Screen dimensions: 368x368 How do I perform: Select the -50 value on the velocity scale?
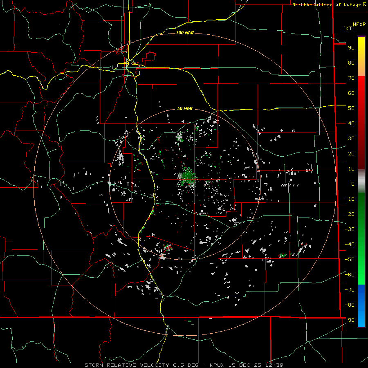(x=350, y=260)
